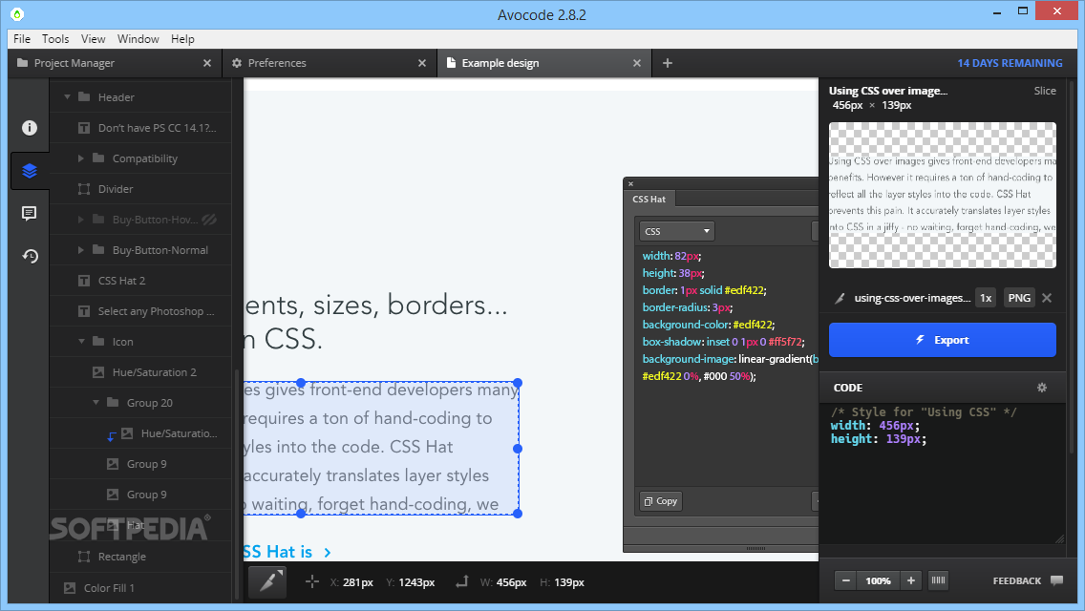Click the text icon of CSS Hat 2 layer
This screenshot has width=1085, height=611.
[x=84, y=281]
